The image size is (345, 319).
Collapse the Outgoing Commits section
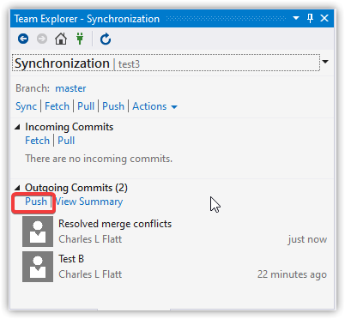17,188
